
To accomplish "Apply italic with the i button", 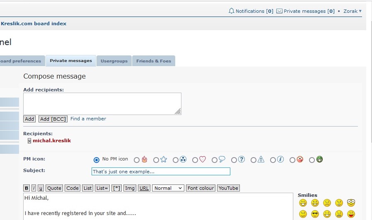I will (x=34, y=188).
